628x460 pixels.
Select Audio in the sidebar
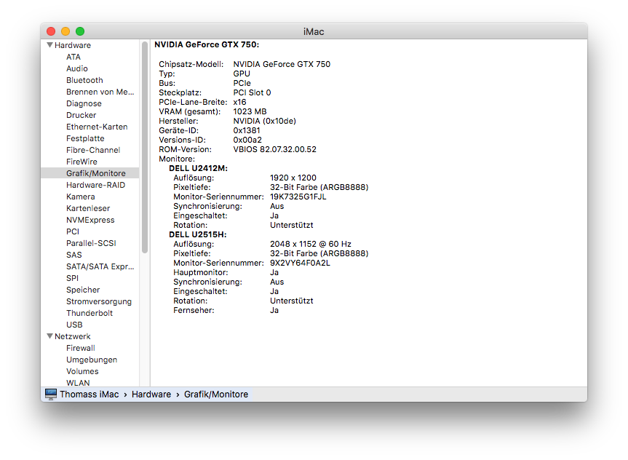(77, 68)
